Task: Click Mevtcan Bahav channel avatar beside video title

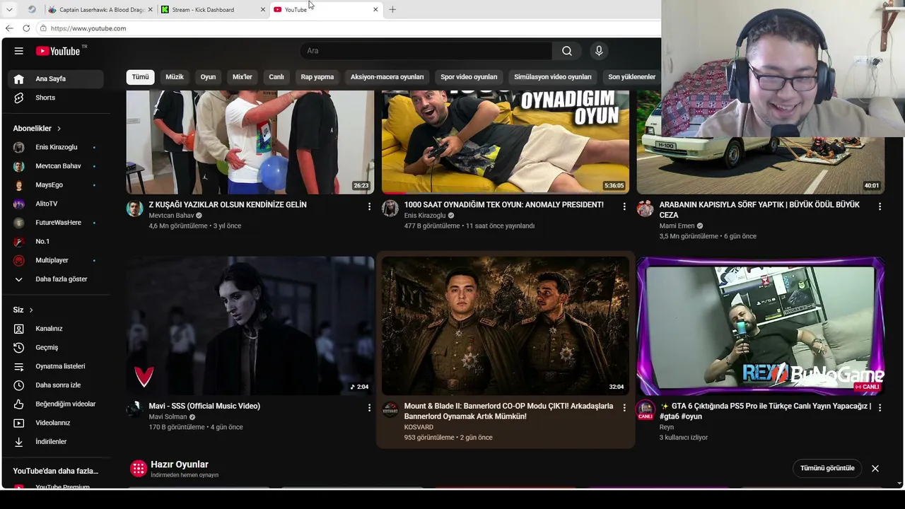Action: [x=135, y=208]
